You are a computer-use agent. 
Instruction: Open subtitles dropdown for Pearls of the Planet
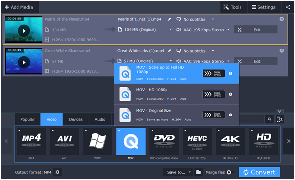pos(213,19)
